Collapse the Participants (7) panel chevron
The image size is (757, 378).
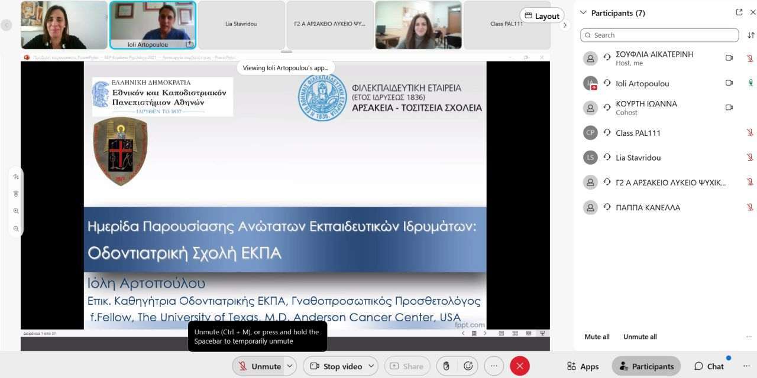pyautogui.click(x=584, y=12)
